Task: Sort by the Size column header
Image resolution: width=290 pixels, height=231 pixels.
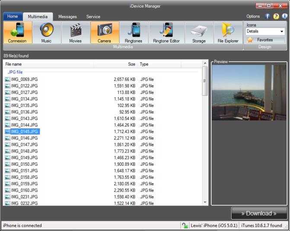Action: (115, 64)
